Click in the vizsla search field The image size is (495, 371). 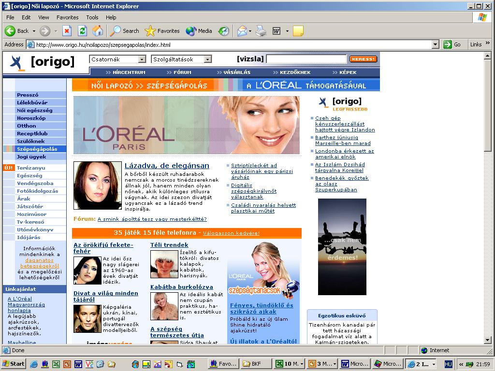(306, 59)
